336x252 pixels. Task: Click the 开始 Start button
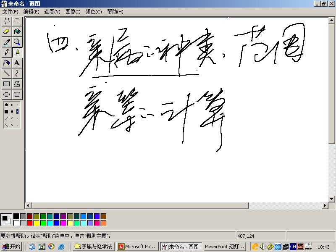(12, 247)
